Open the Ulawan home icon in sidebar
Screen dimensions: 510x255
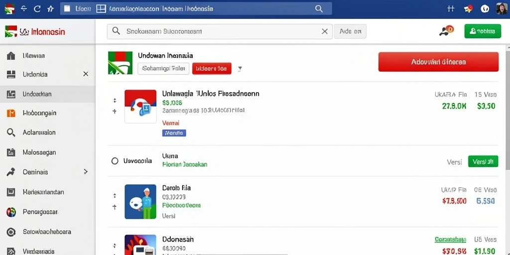coord(11,56)
